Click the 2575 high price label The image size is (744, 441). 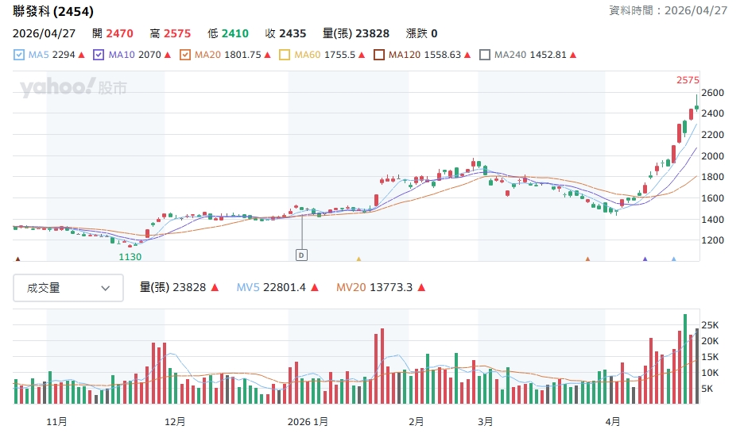pos(688,80)
